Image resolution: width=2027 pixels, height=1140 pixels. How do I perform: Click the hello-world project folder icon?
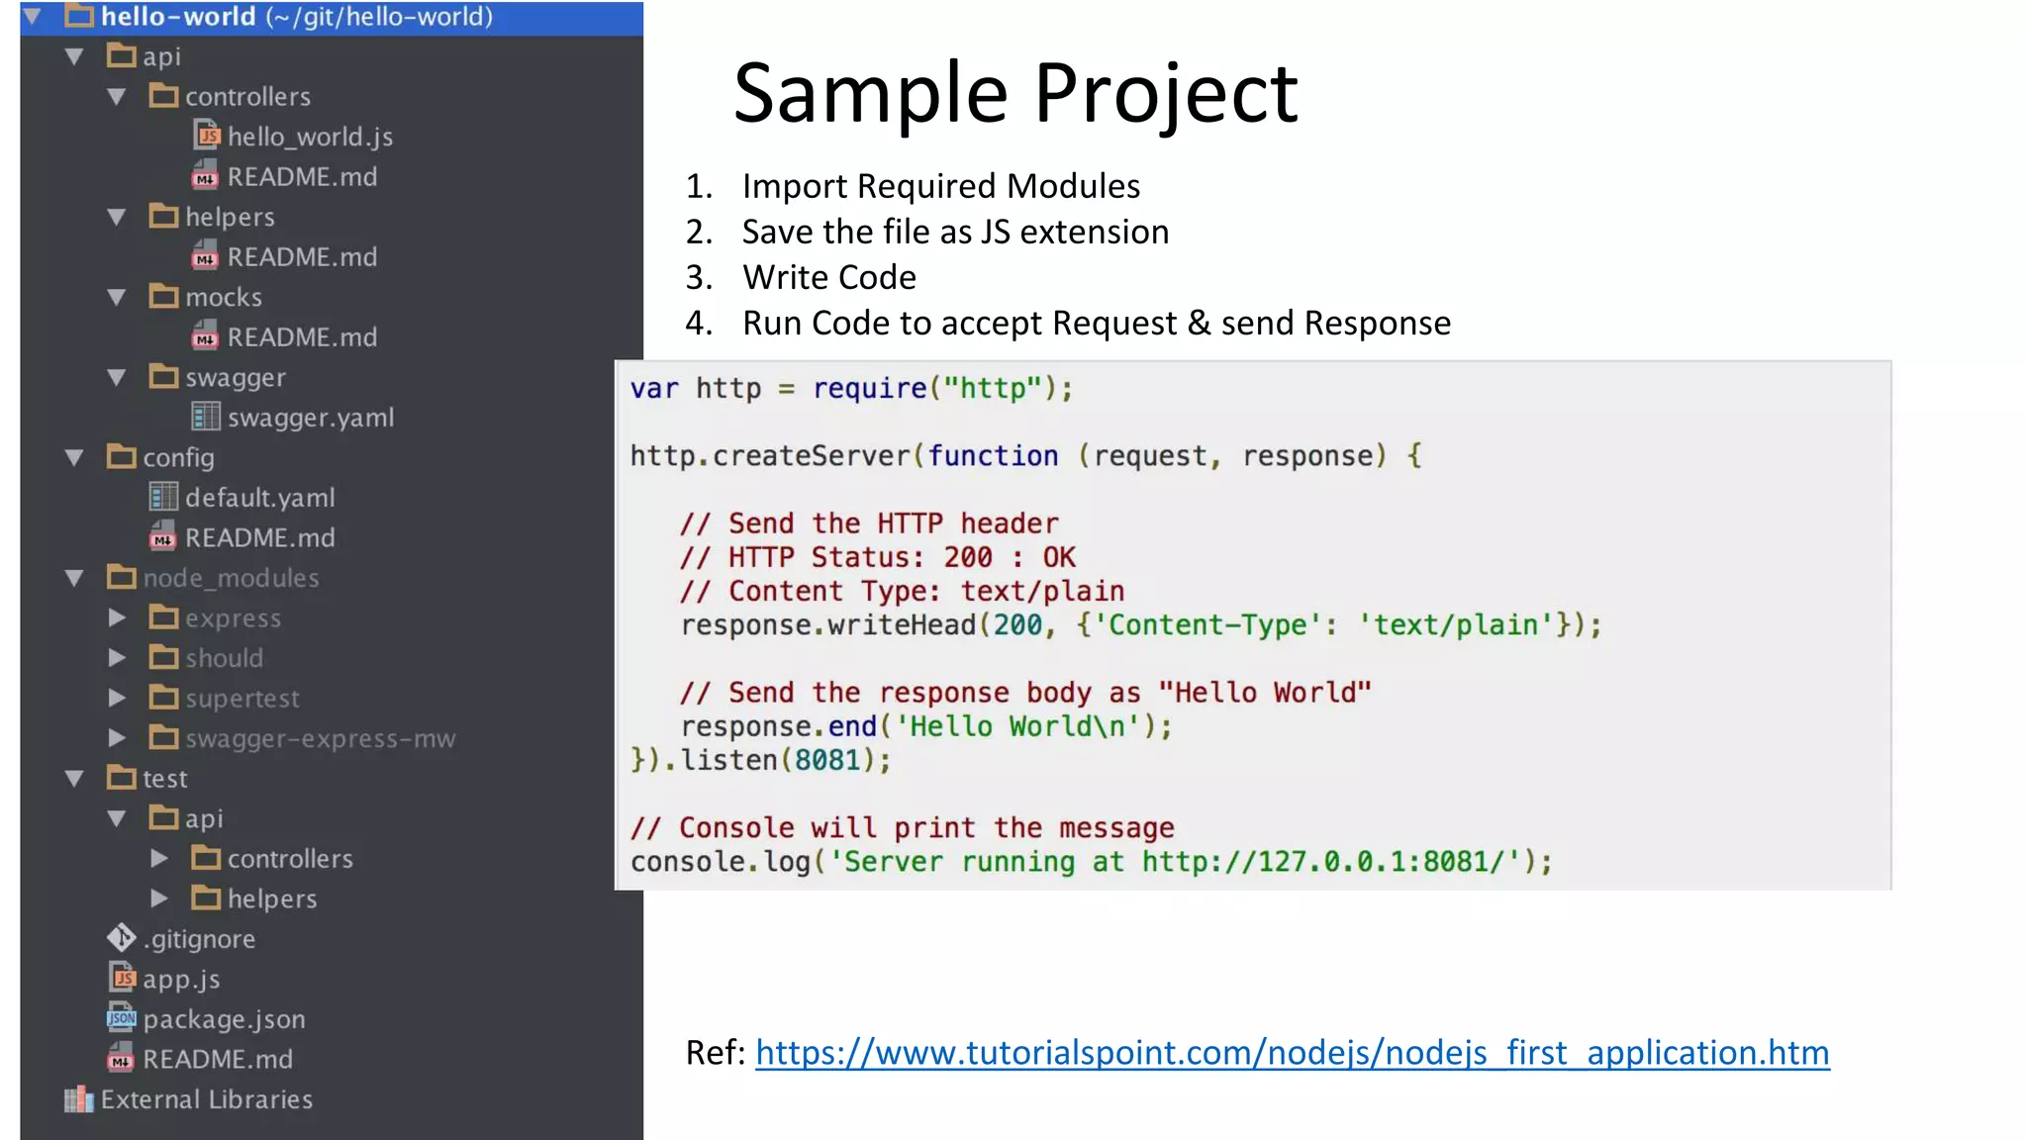[79, 15]
